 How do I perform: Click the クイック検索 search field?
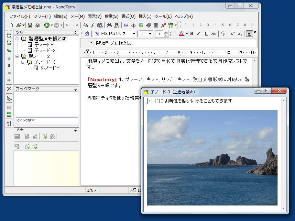pyautogui.click(x=47, y=121)
